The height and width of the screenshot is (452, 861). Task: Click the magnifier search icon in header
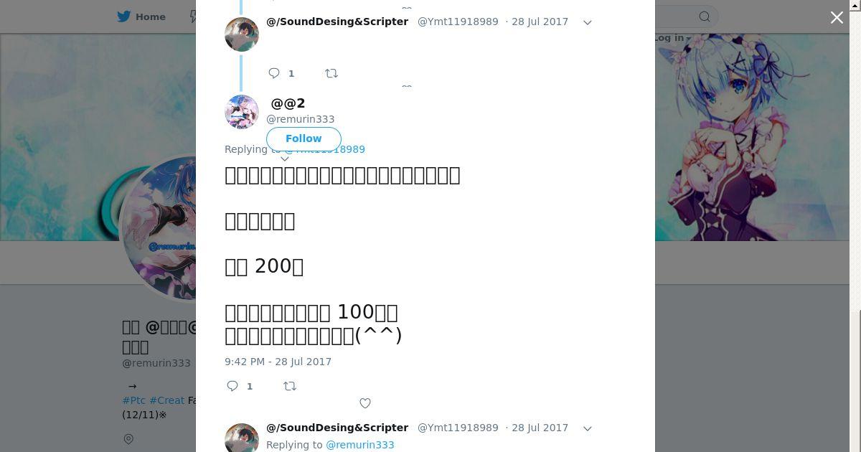point(705,17)
